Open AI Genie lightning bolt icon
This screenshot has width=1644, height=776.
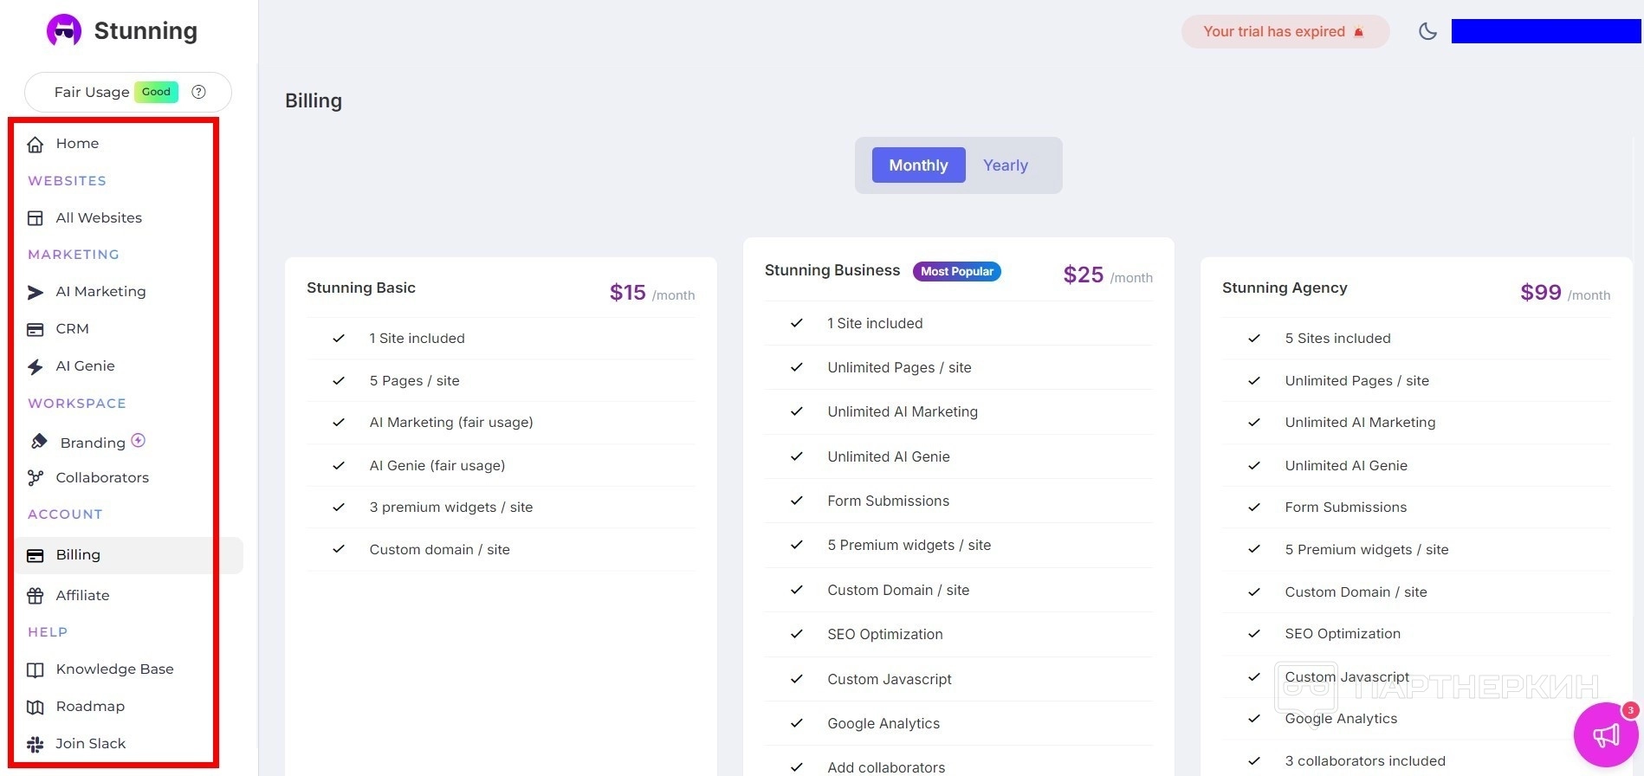point(36,367)
